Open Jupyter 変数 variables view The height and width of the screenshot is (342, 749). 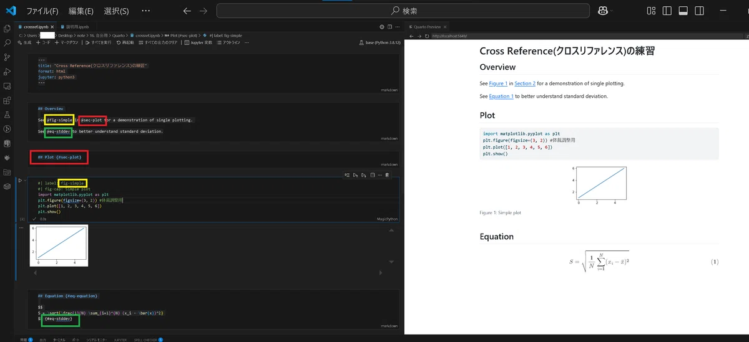click(198, 42)
